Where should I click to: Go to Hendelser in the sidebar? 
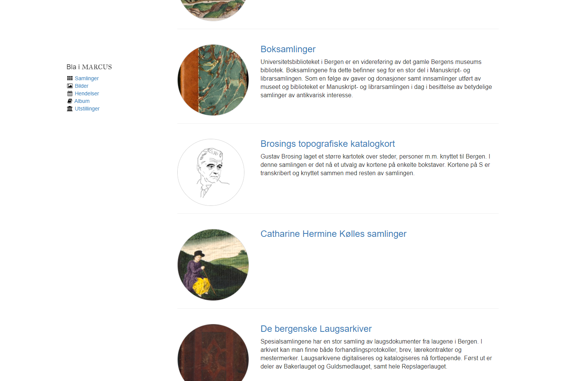pyautogui.click(x=87, y=93)
